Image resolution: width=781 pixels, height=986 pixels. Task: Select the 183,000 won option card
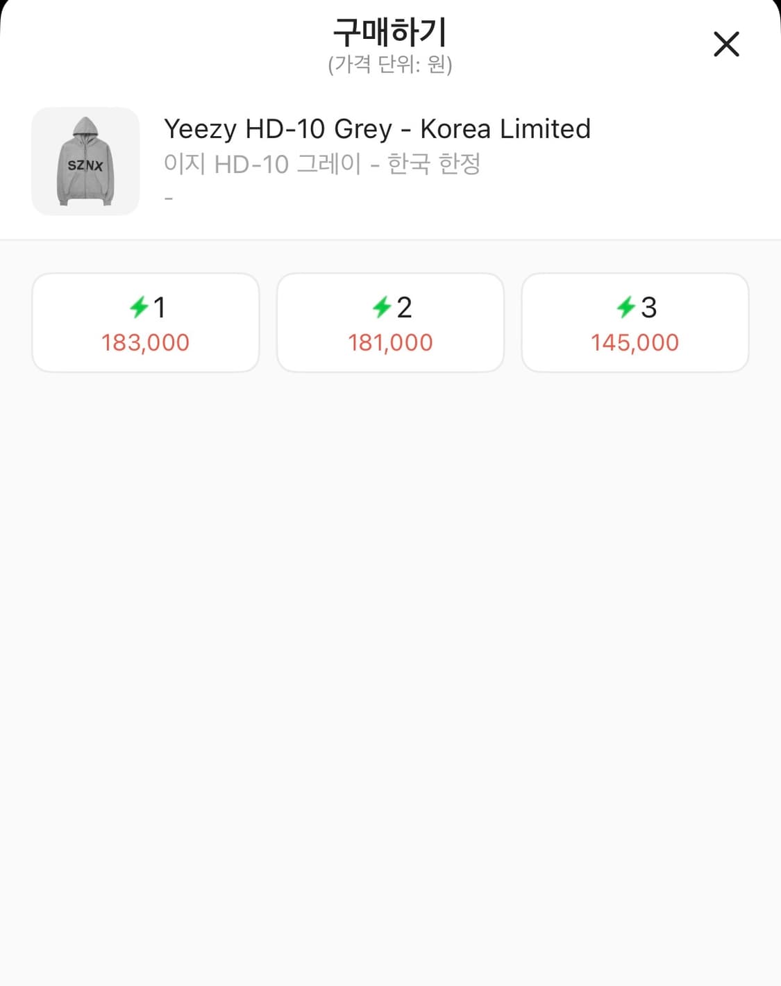[x=146, y=323]
